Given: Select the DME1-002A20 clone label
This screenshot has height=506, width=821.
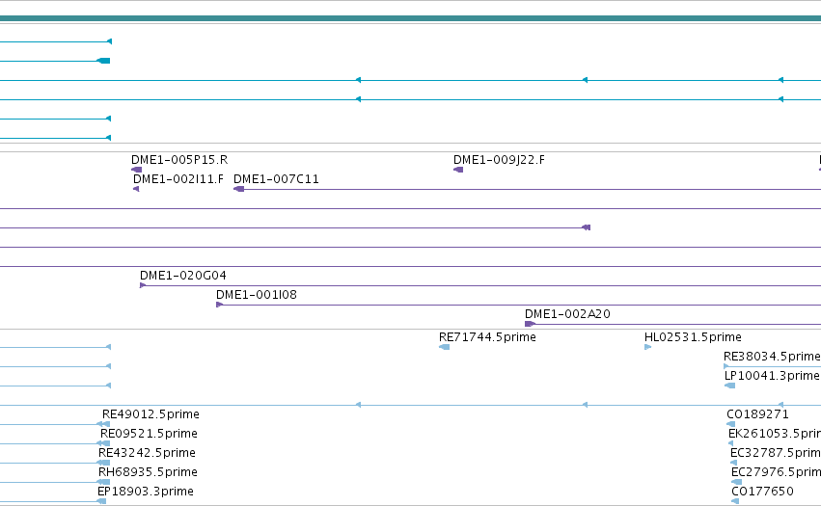Looking at the screenshot, I should click(x=567, y=314).
